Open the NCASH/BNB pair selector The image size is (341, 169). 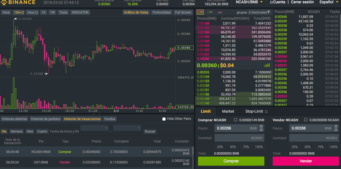[249, 2]
